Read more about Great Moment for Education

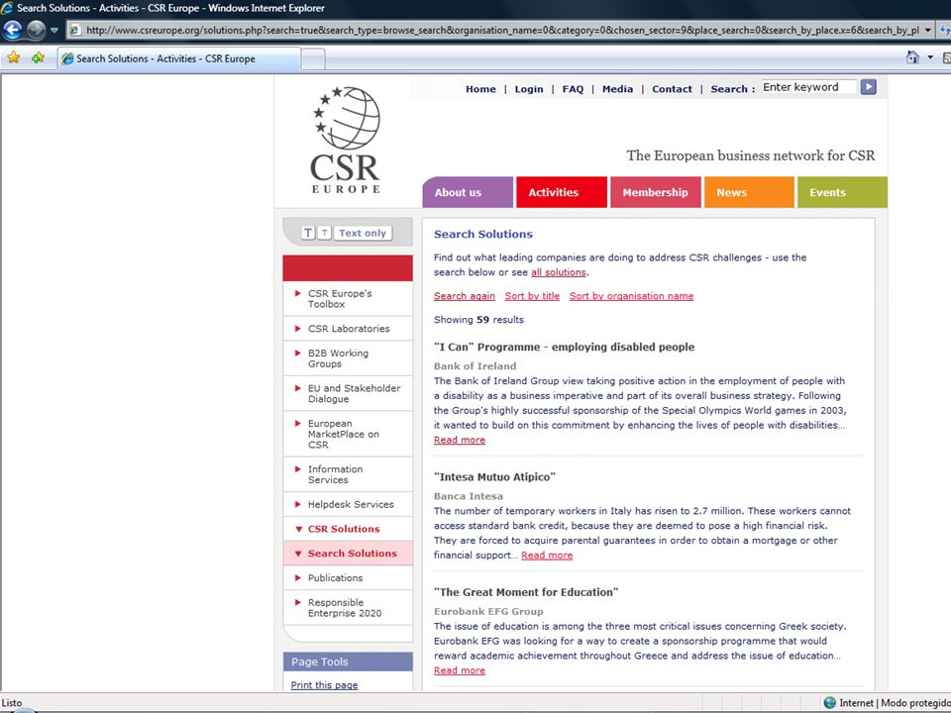click(x=460, y=670)
